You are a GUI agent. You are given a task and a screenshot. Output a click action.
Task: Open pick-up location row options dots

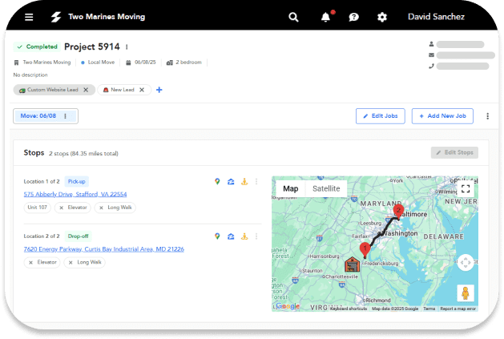256,182
